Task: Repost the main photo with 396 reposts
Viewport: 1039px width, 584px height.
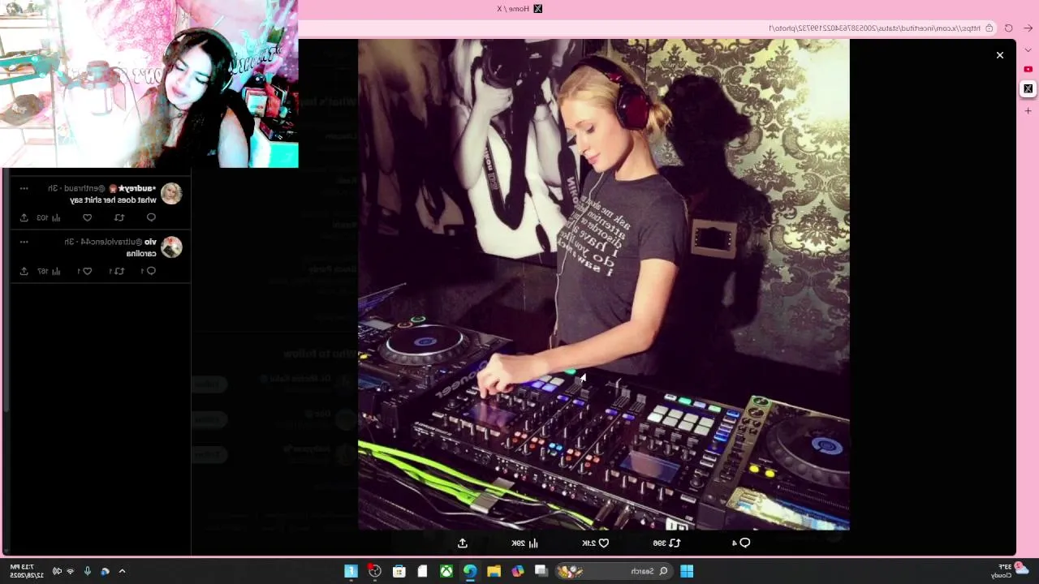Action: [x=667, y=543]
